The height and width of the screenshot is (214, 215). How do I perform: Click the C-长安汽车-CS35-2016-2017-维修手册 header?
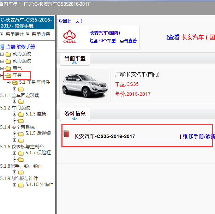(27, 23)
